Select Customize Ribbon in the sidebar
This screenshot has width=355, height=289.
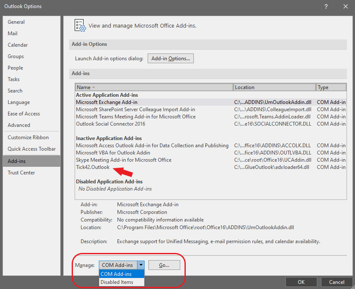pyautogui.click(x=32, y=137)
